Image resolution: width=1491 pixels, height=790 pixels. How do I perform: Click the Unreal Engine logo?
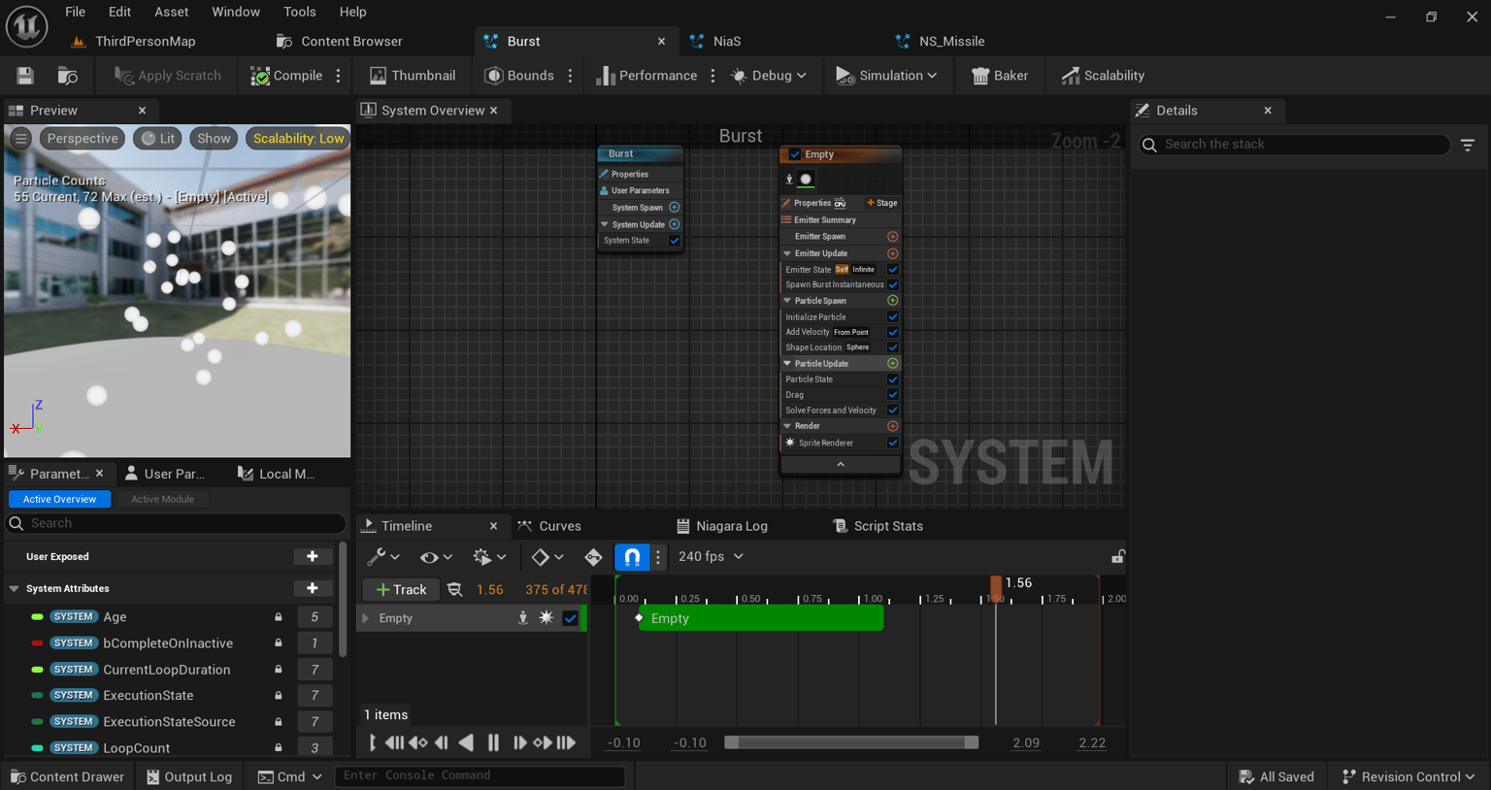click(27, 26)
